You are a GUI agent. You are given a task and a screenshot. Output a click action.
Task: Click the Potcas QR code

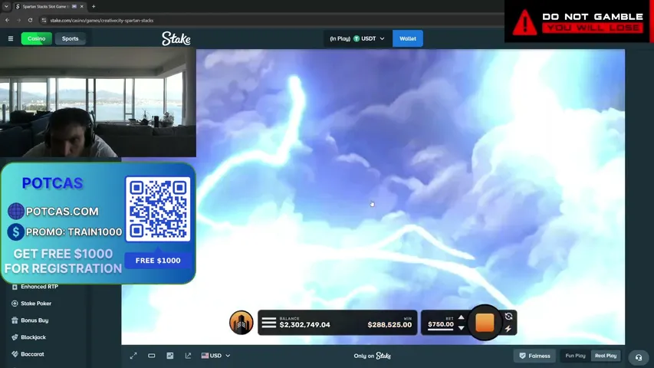[158, 209]
